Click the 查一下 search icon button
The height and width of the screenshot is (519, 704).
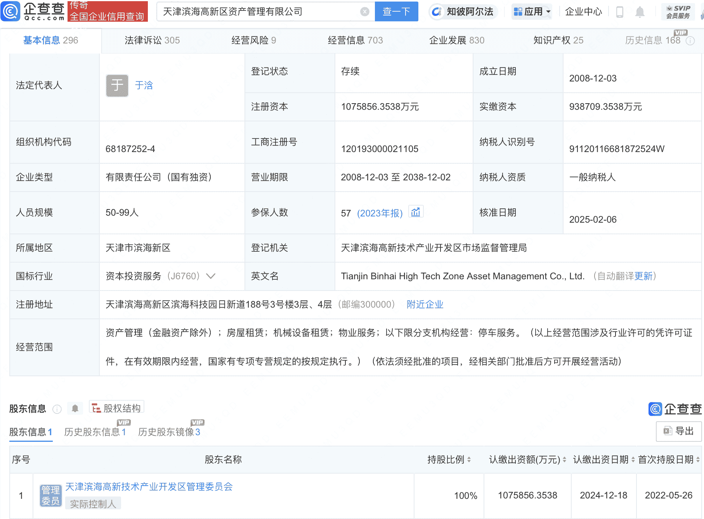click(x=396, y=12)
